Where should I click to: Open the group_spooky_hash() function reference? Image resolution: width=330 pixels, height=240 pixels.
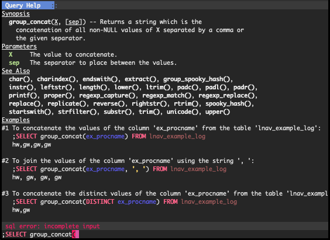point(197,79)
